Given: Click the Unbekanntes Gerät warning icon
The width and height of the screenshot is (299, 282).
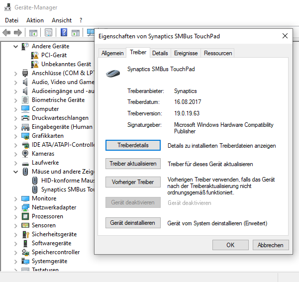Looking at the screenshot, I should 35,64.
